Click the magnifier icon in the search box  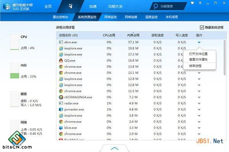click(156, 6)
